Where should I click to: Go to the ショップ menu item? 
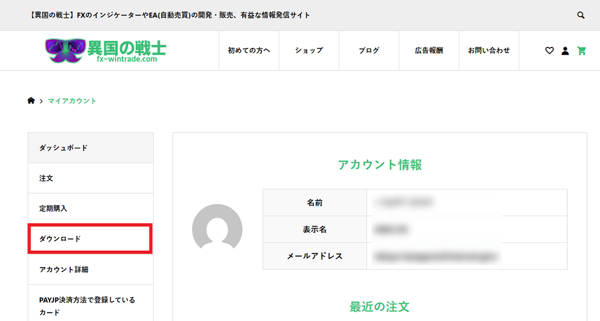[x=309, y=51]
